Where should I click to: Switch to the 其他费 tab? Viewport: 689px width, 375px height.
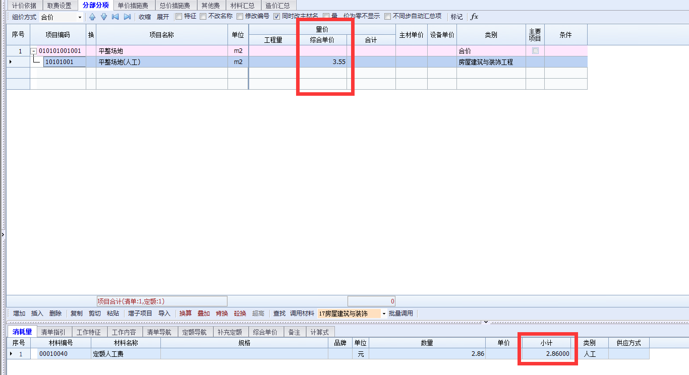(210, 6)
